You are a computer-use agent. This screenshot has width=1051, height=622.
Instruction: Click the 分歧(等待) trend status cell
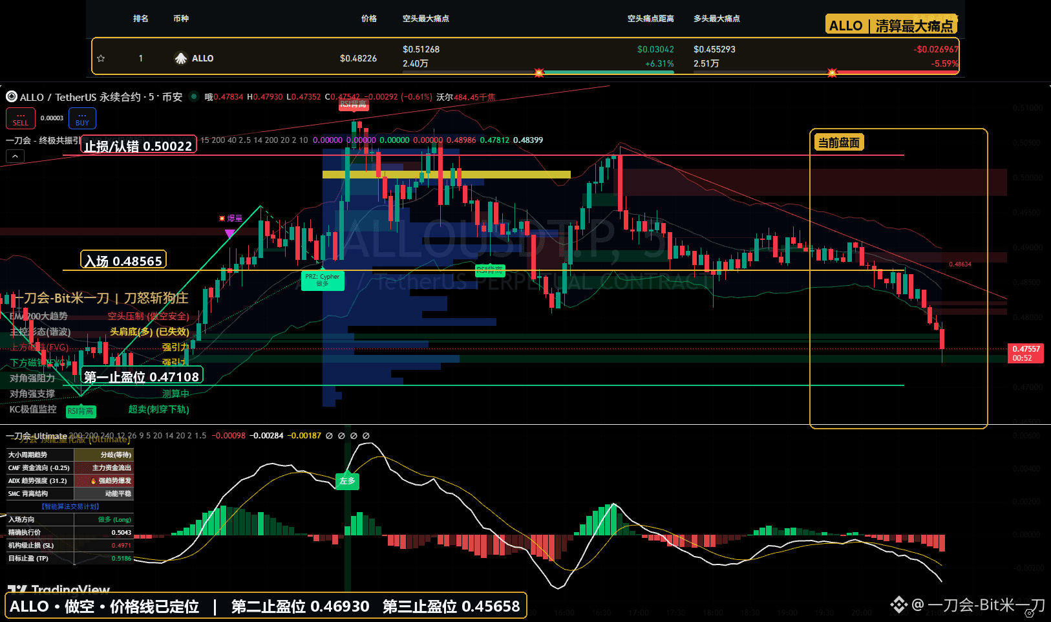tap(104, 455)
